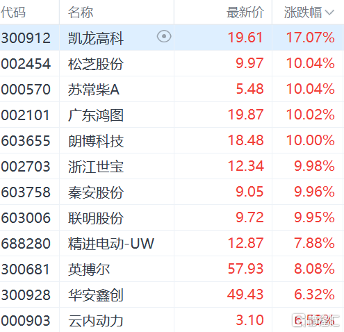Open stock 广东鸿图
344x332 pixels.
[x=96, y=115]
